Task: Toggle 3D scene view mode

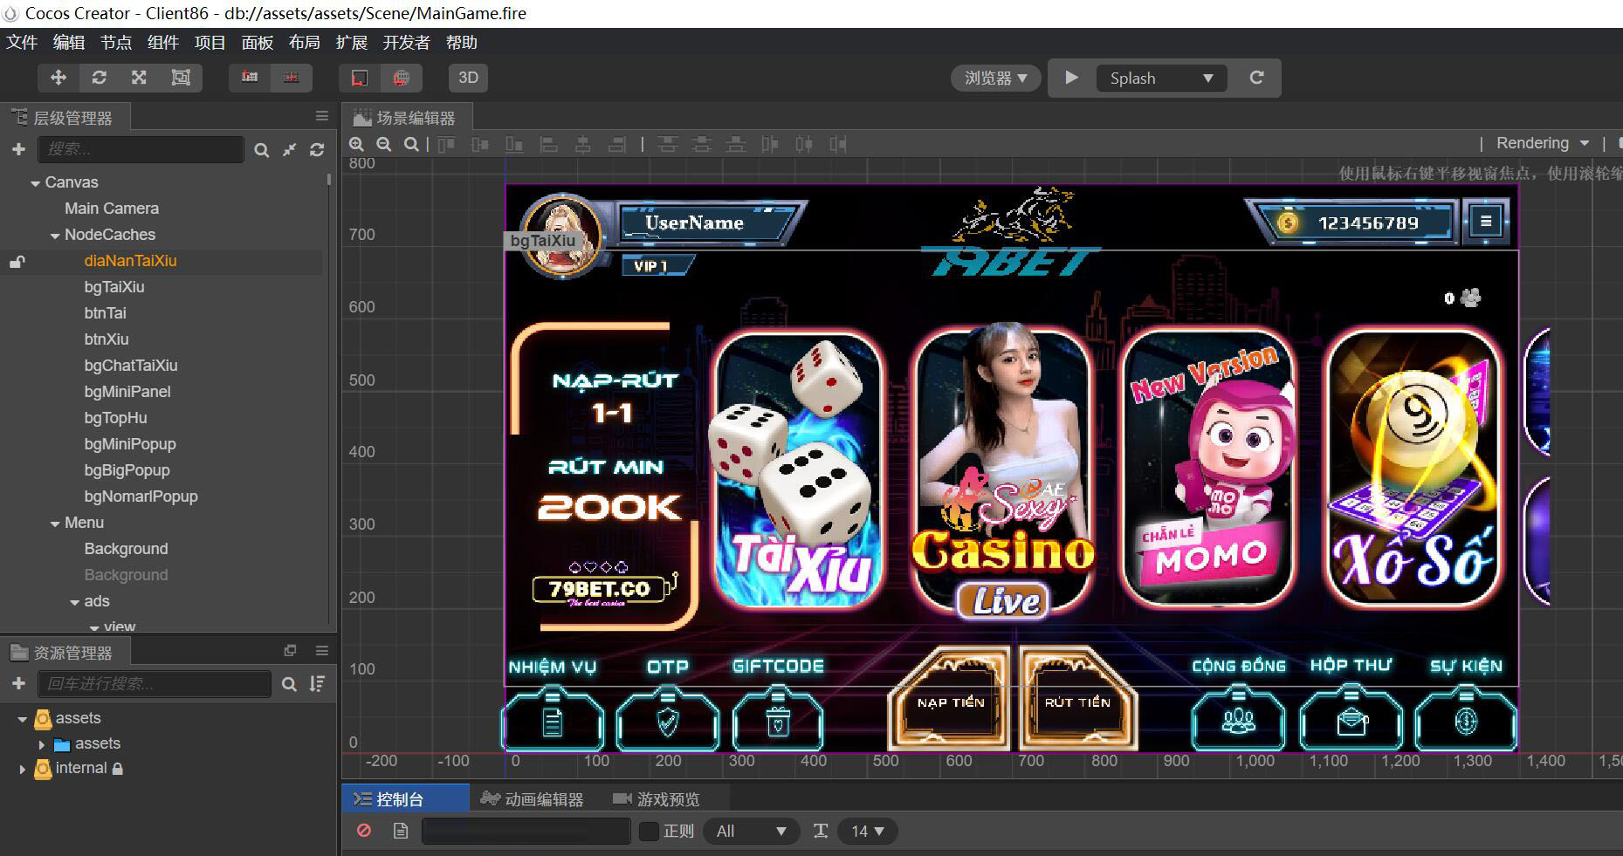Action: (x=468, y=78)
